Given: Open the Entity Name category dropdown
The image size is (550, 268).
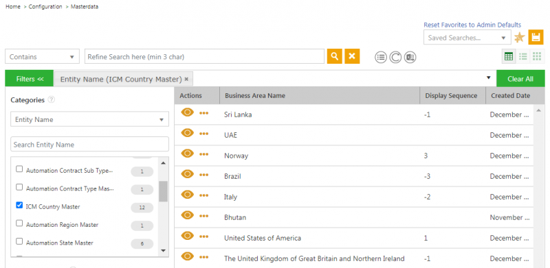Looking at the screenshot, I should (x=90, y=119).
